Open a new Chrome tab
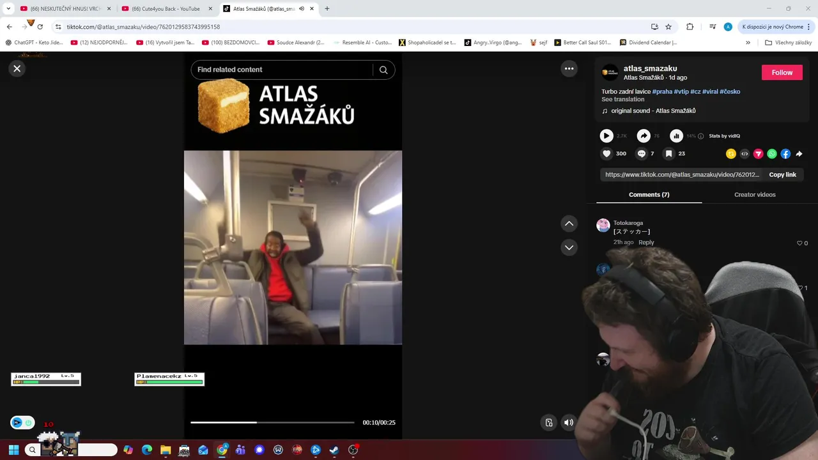818x460 pixels. (x=327, y=9)
